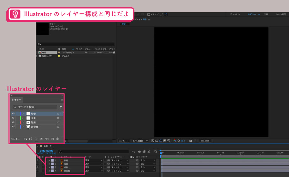Open Illustrator layers panel hamburger menu

(x=62, y=100)
